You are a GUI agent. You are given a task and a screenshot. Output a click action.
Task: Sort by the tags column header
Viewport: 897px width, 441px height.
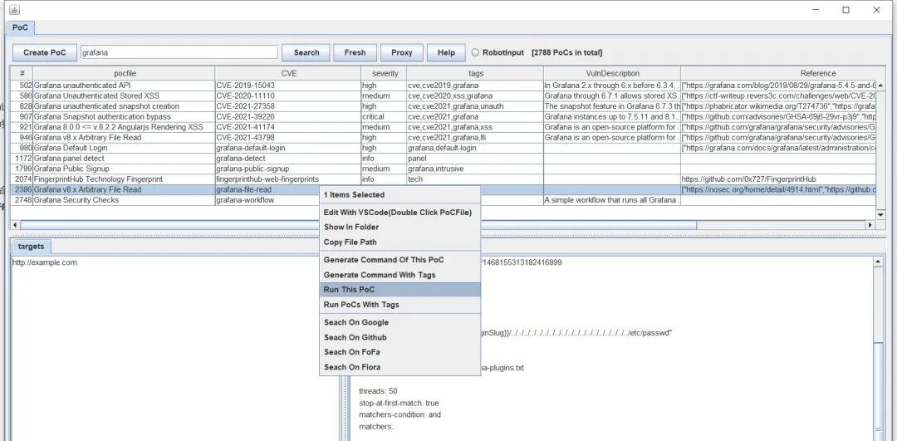(475, 73)
